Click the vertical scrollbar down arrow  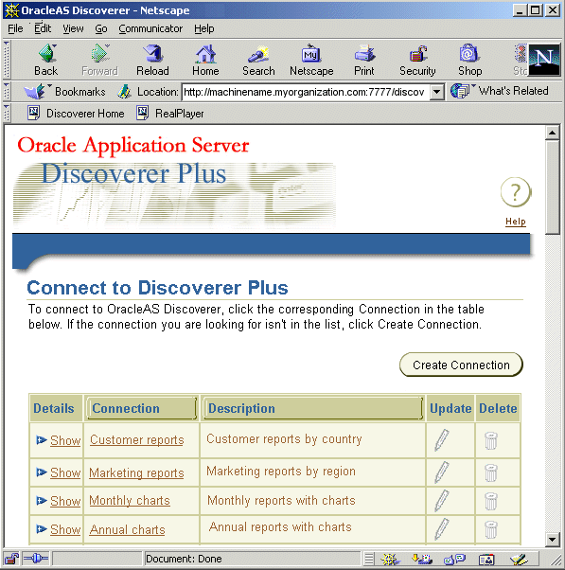click(553, 539)
